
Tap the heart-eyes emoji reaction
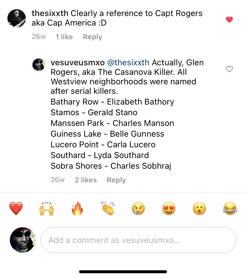tap(169, 208)
